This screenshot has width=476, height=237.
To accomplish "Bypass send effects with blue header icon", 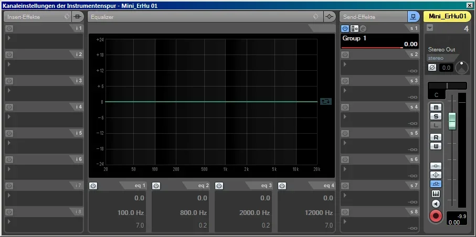I will pyautogui.click(x=412, y=17).
